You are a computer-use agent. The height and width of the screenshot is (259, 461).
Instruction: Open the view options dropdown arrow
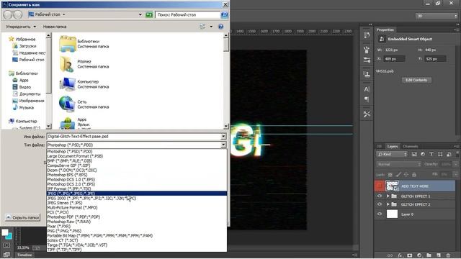(x=211, y=27)
